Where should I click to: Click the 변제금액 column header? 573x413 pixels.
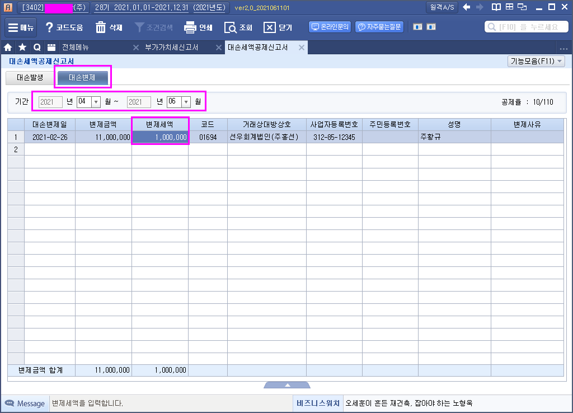point(104,125)
